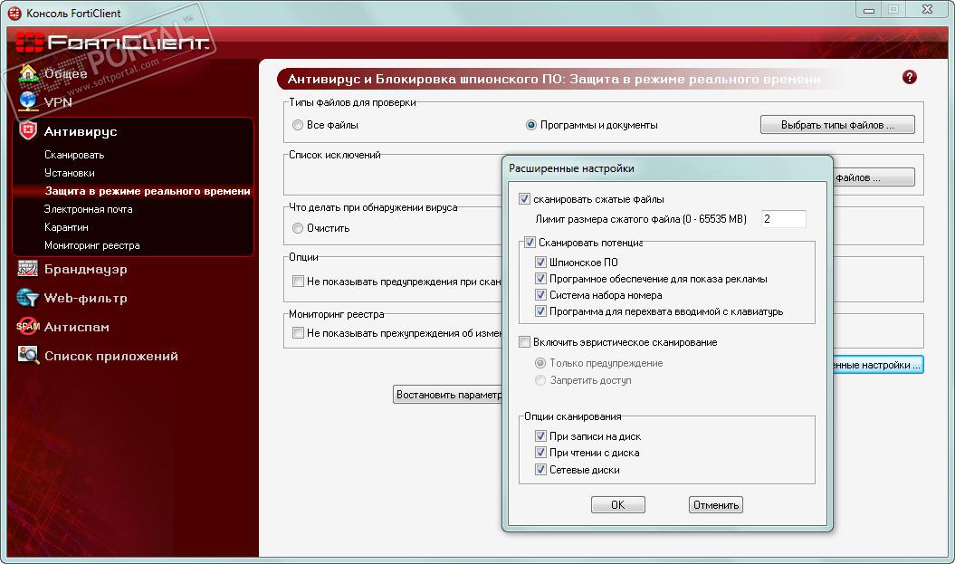Image resolution: width=955 pixels, height=564 pixels.
Task: Select Запретить доступ radio option
Action: [x=540, y=380]
